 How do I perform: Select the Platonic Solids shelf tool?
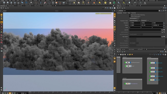(31, 3)
